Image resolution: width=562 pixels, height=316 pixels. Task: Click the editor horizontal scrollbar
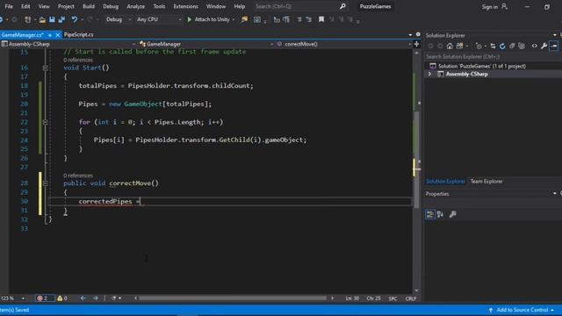(233, 298)
